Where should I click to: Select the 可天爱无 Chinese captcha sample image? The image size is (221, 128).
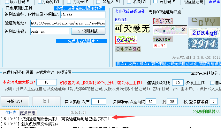click(x=132, y=29)
